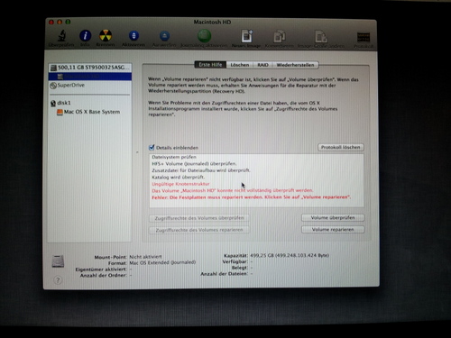
Task: Open the RAID tab
Action: pos(262,65)
